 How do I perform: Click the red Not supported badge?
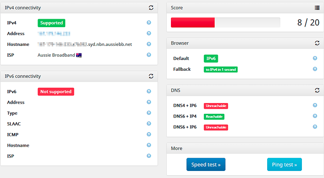pos(56,91)
